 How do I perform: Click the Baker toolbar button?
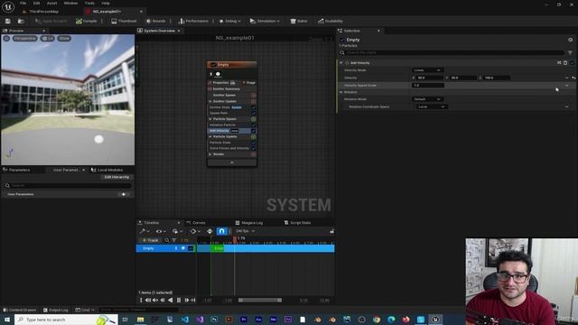pyautogui.click(x=299, y=21)
